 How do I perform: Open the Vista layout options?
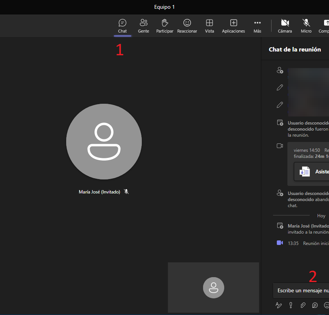[x=210, y=26]
